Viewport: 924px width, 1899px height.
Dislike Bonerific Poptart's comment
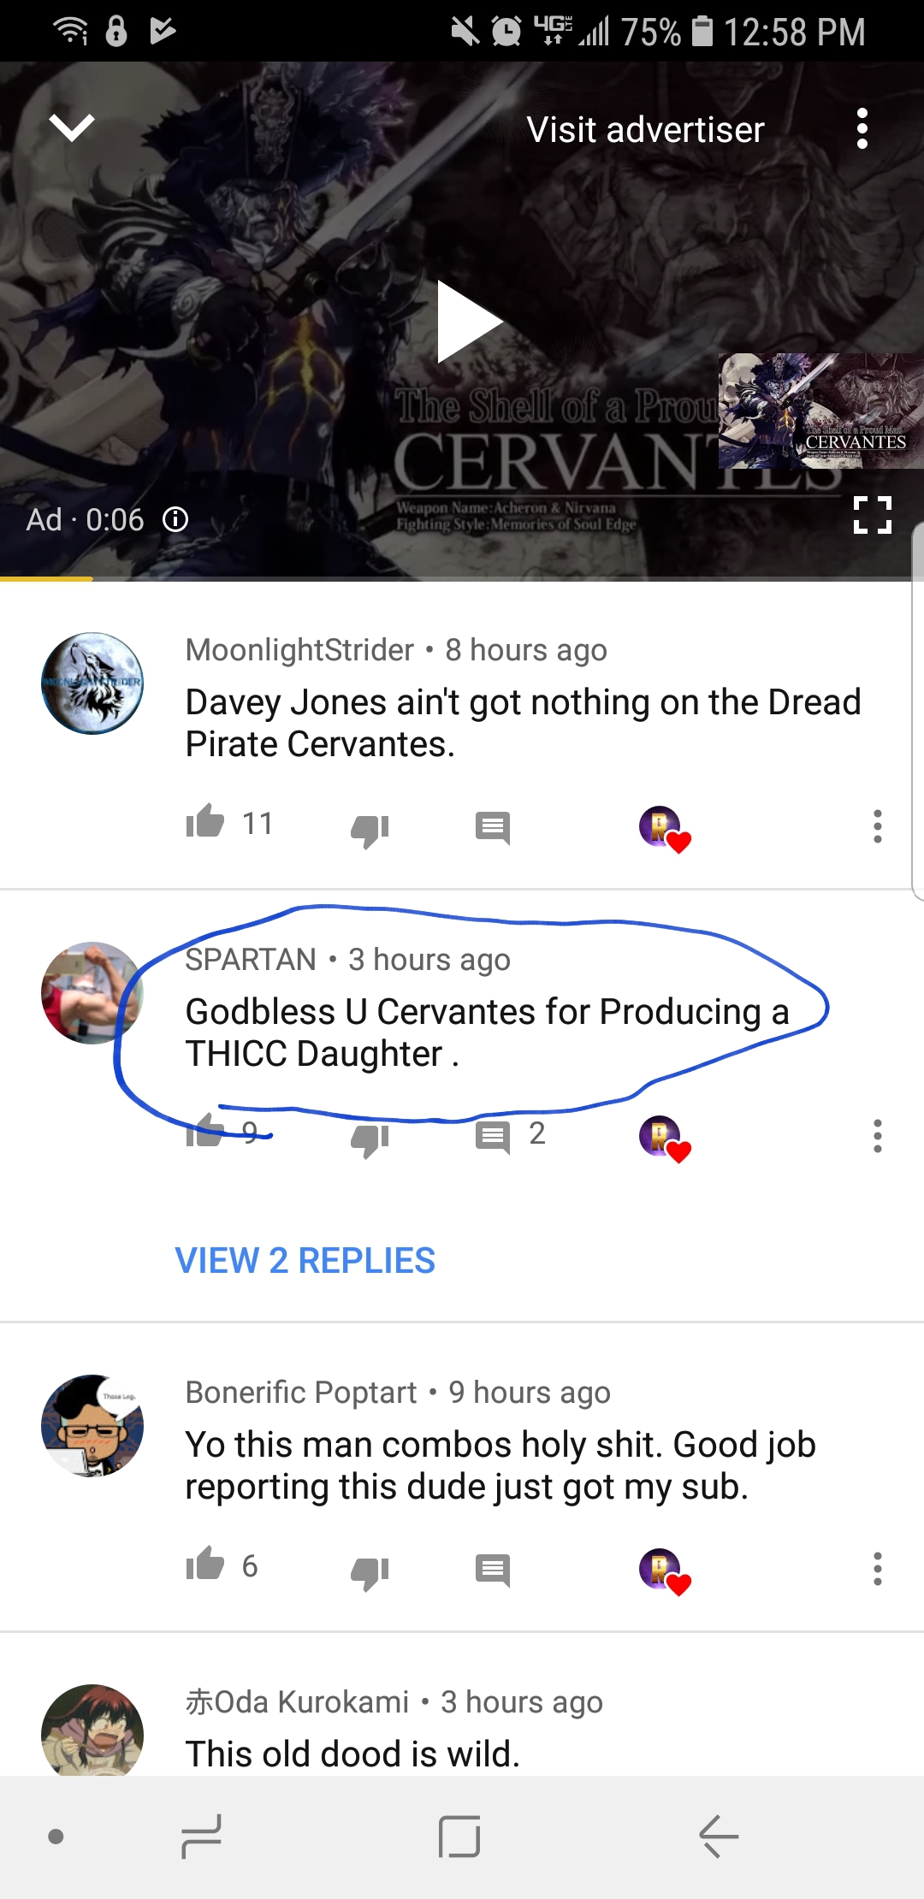click(370, 1572)
